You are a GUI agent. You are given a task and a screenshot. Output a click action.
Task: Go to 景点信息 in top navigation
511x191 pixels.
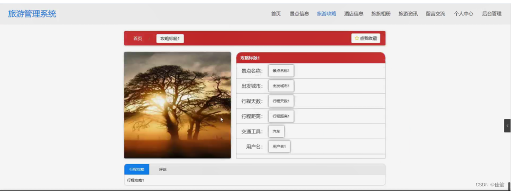(299, 14)
